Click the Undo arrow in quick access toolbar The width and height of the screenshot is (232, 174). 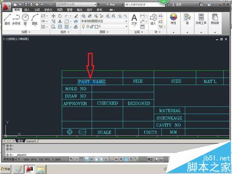click(42, 4)
